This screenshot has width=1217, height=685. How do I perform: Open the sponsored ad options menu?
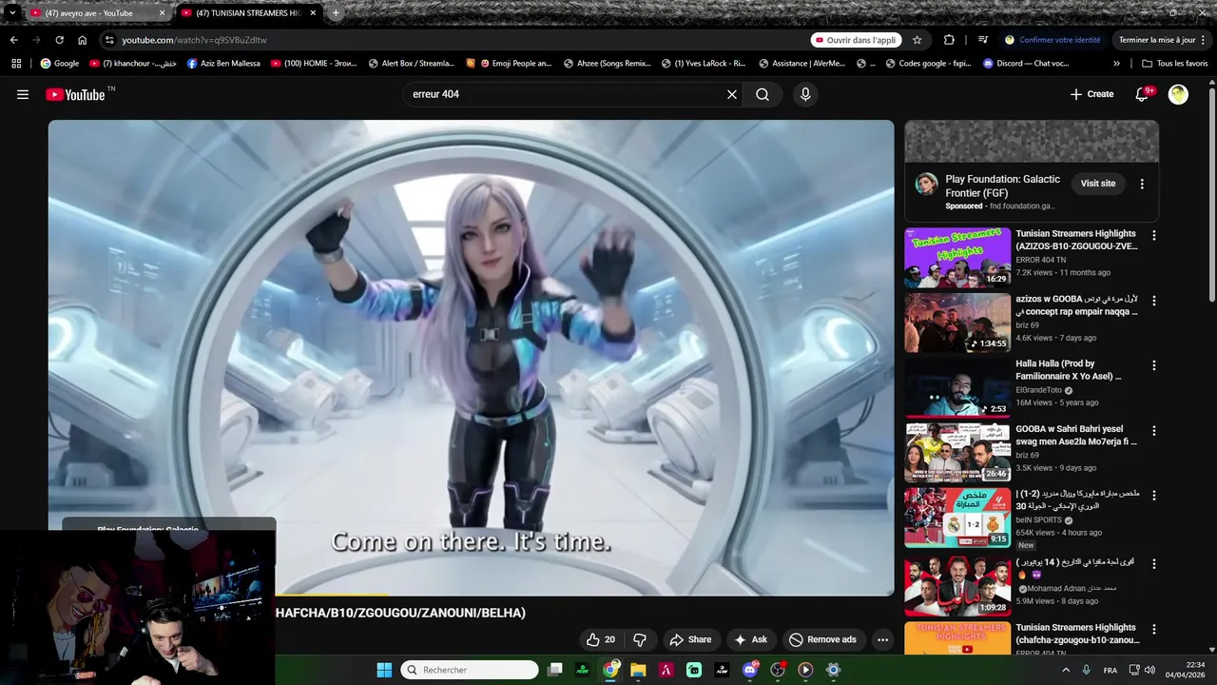click(1142, 184)
